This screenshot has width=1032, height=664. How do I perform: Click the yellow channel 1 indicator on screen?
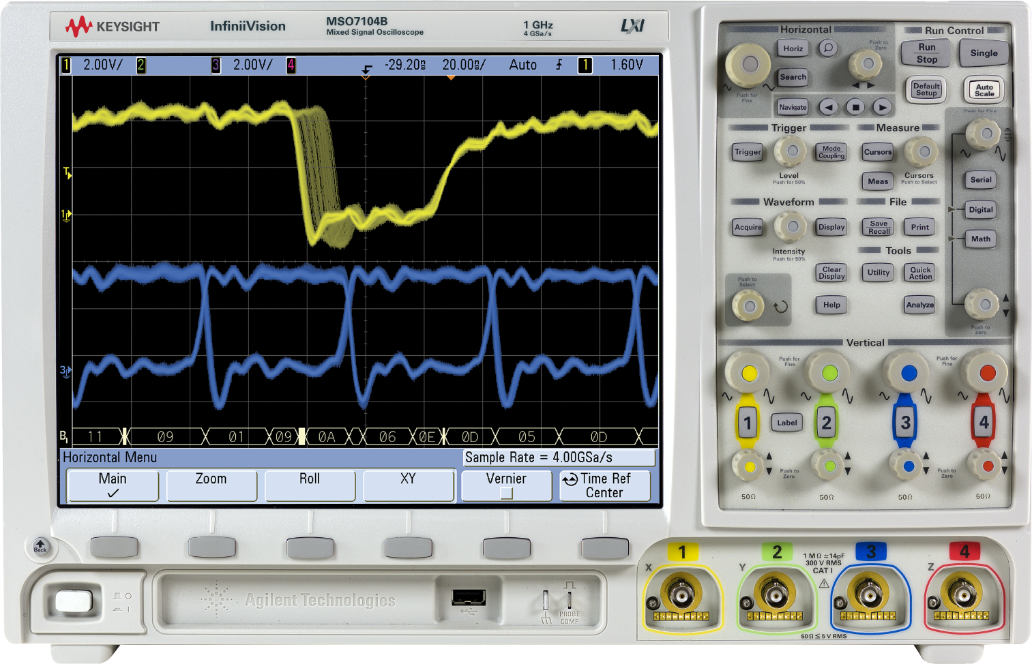[66, 65]
